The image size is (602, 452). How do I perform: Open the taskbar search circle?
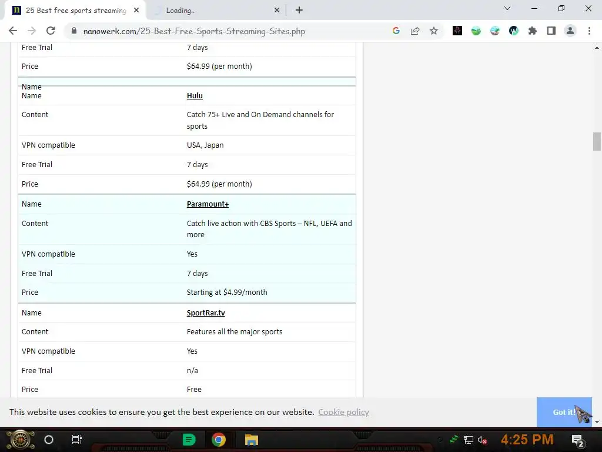(x=49, y=439)
